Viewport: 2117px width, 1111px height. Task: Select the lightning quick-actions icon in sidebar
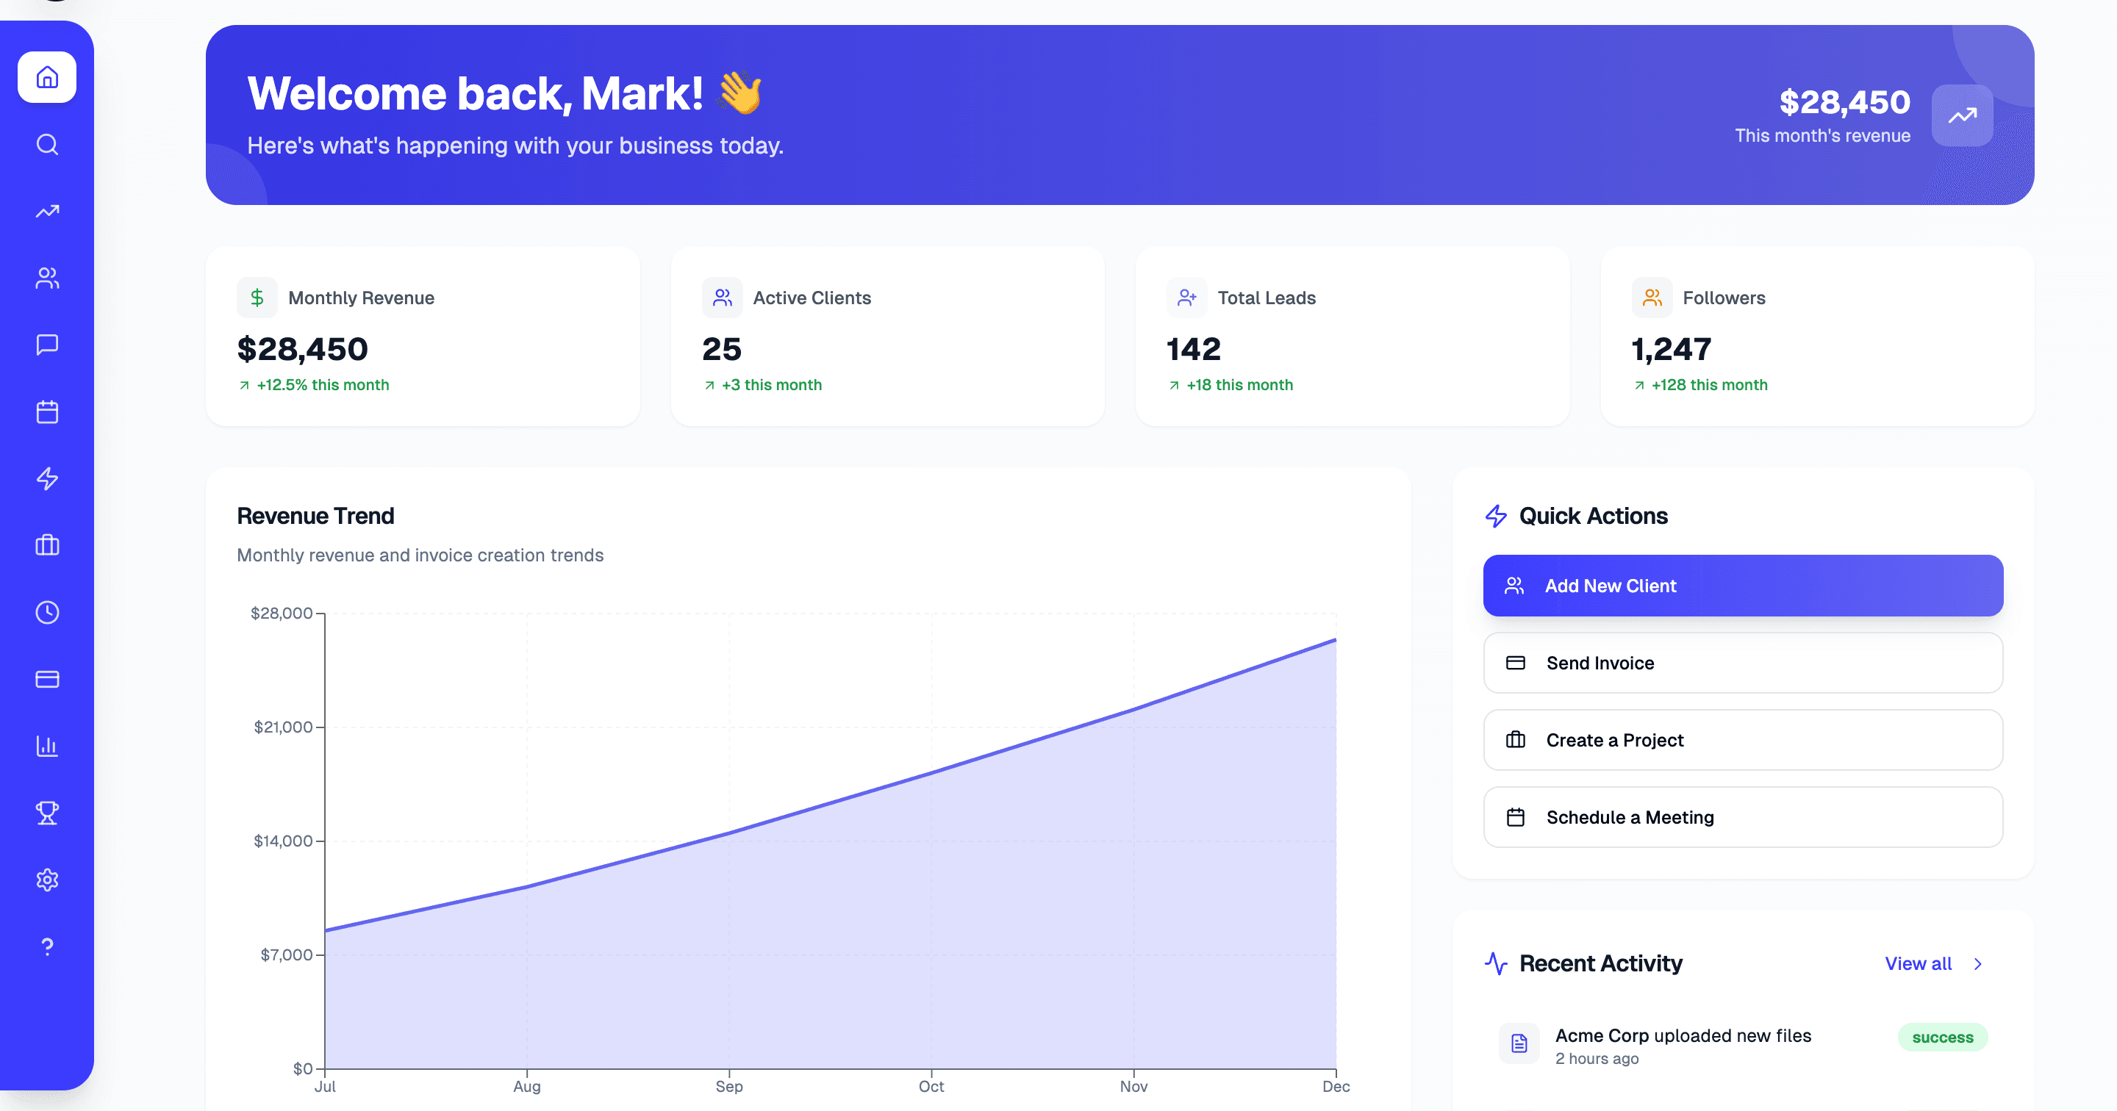pos(47,479)
